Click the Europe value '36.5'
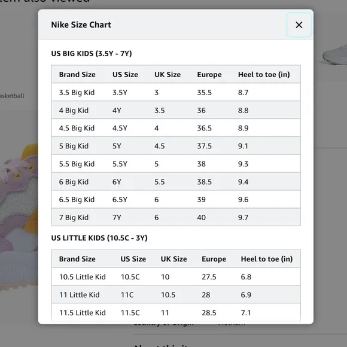This screenshot has height=347, width=347. [x=204, y=128]
